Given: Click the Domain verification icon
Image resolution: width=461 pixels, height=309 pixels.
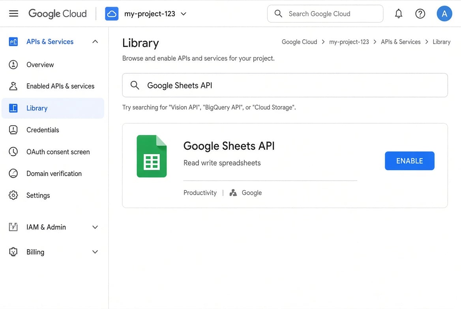Looking at the screenshot, I should pos(13,173).
